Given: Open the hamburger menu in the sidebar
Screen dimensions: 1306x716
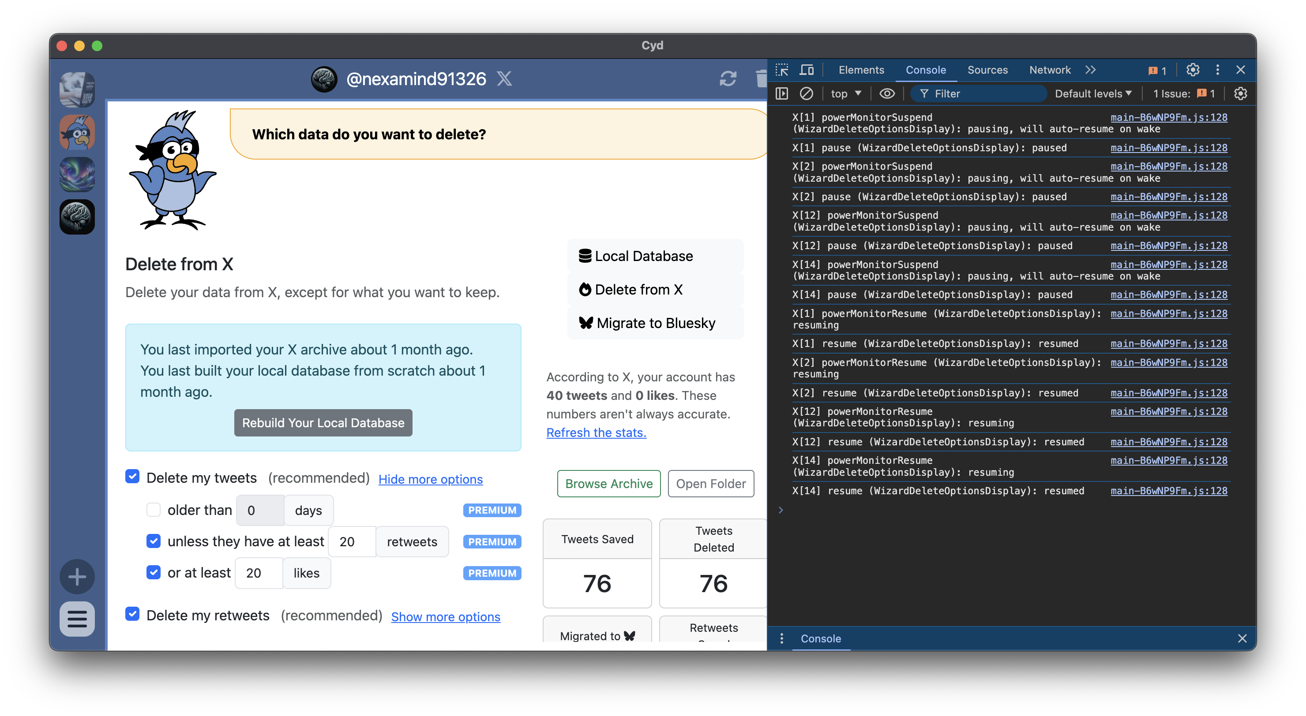Looking at the screenshot, I should click(x=77, y=619).
